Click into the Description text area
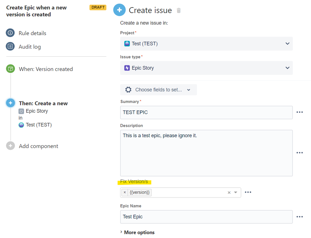This screenshot has width=311, height=238. point(206,153)
